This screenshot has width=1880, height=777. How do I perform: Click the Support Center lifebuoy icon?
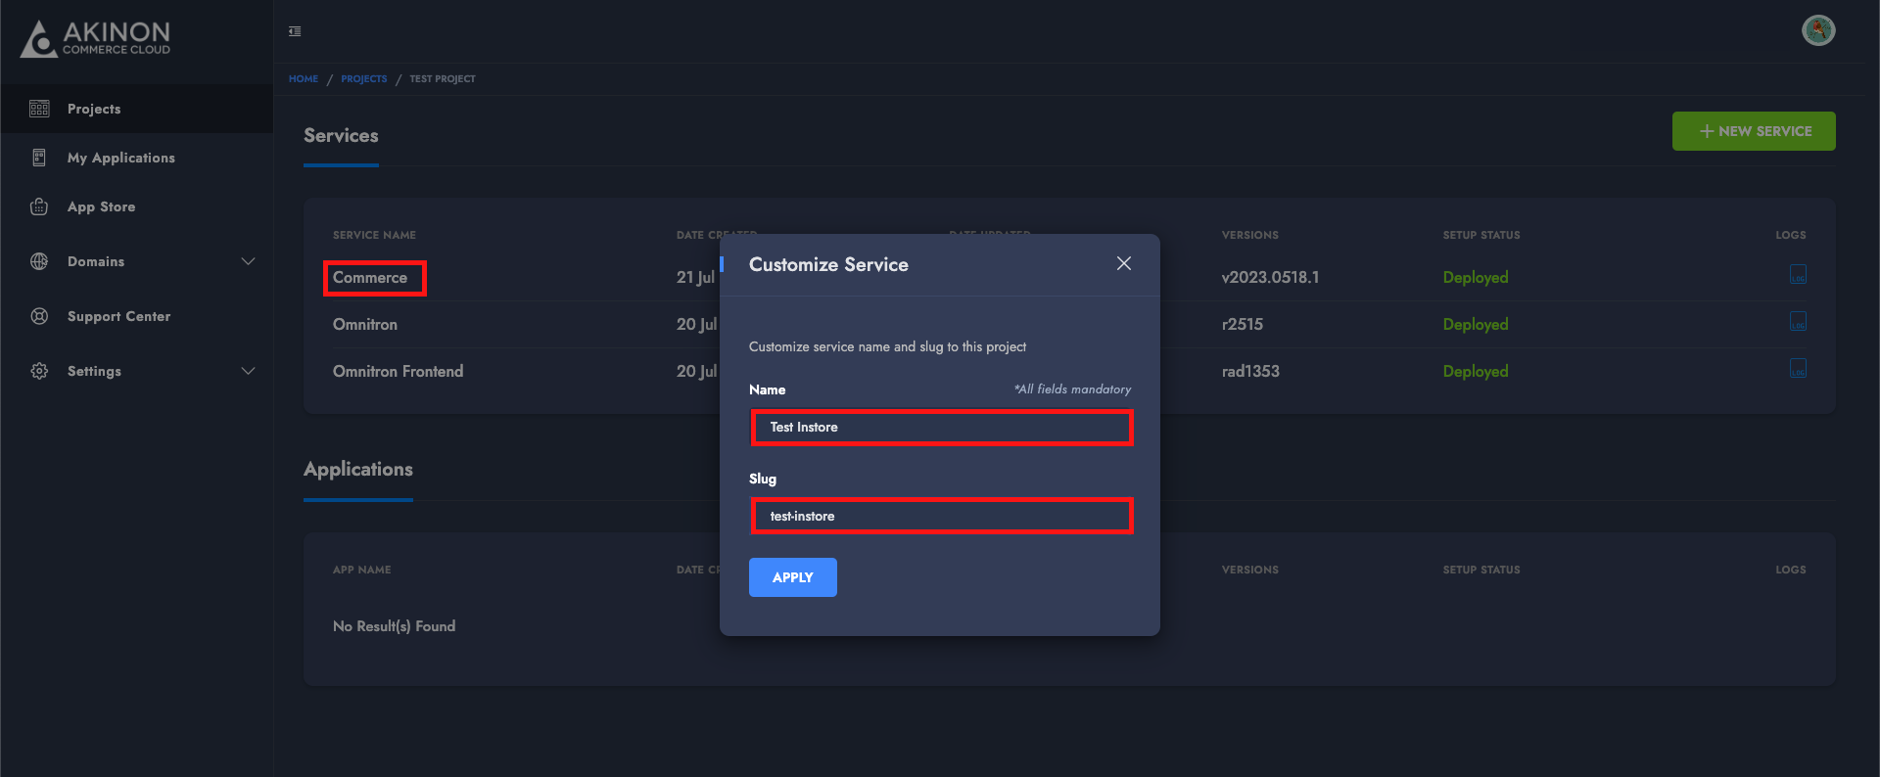pos(39,316)
